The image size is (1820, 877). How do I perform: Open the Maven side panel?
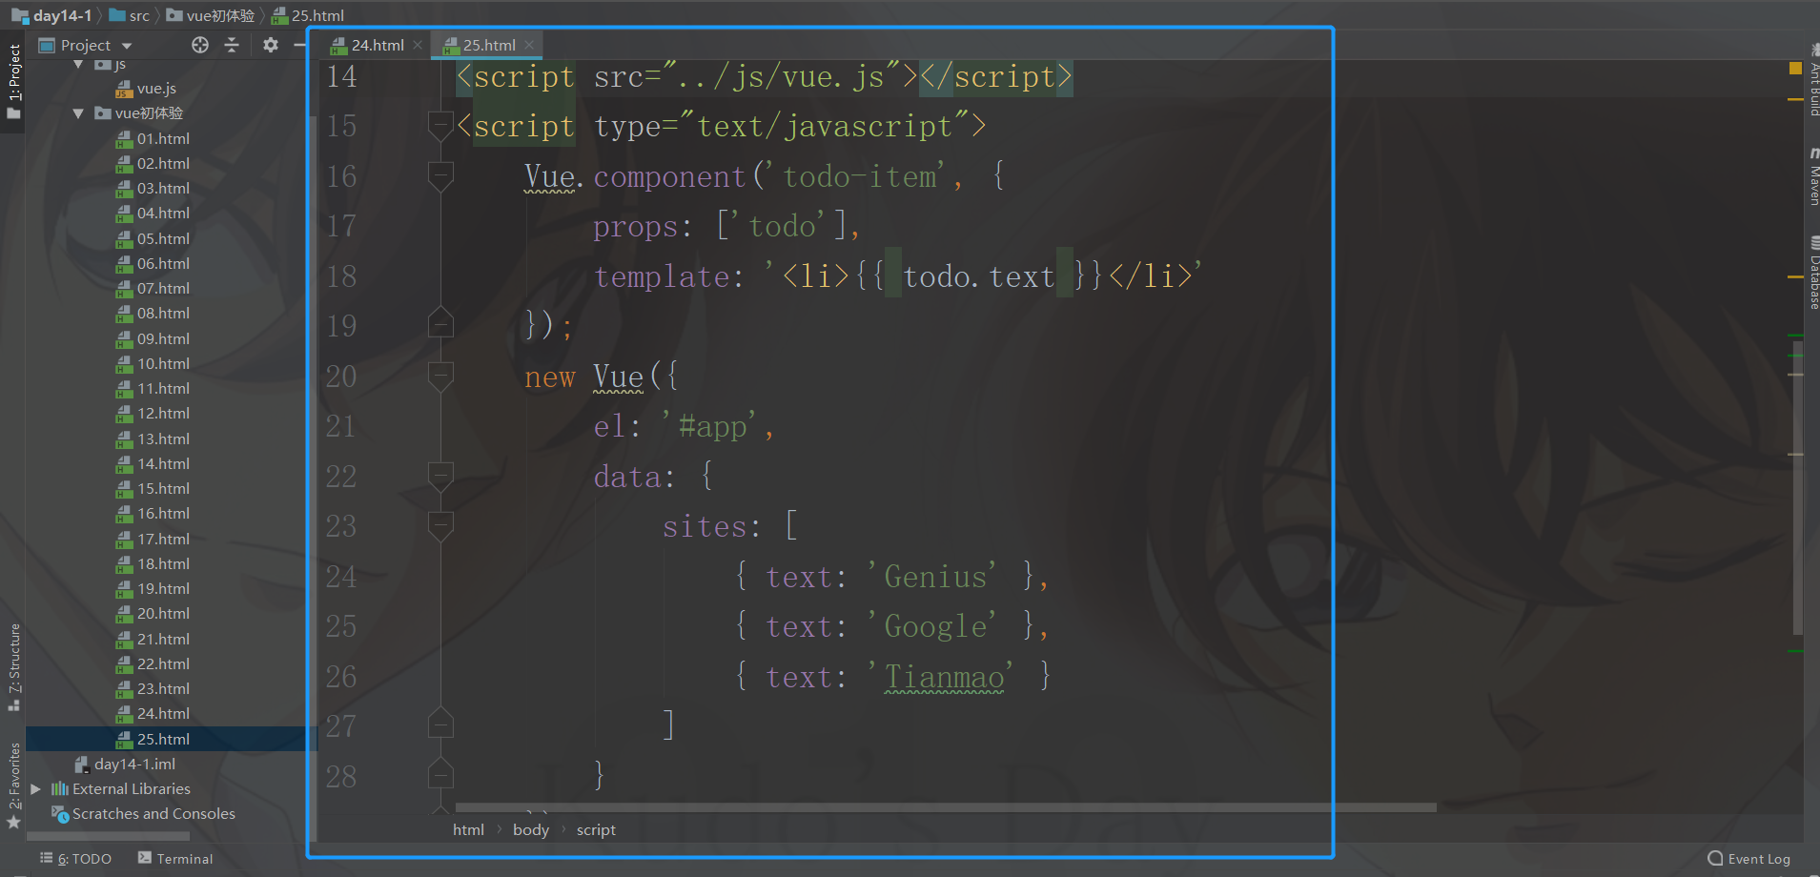pyautogui.click(x=1813, y=178)
